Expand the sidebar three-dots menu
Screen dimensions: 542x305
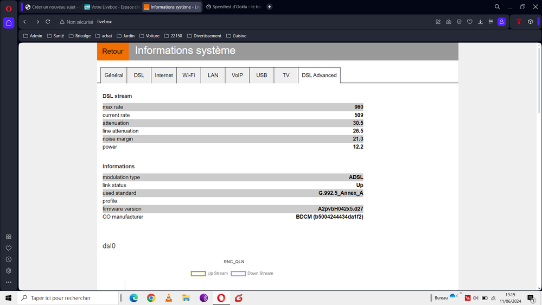pos(9,282)
